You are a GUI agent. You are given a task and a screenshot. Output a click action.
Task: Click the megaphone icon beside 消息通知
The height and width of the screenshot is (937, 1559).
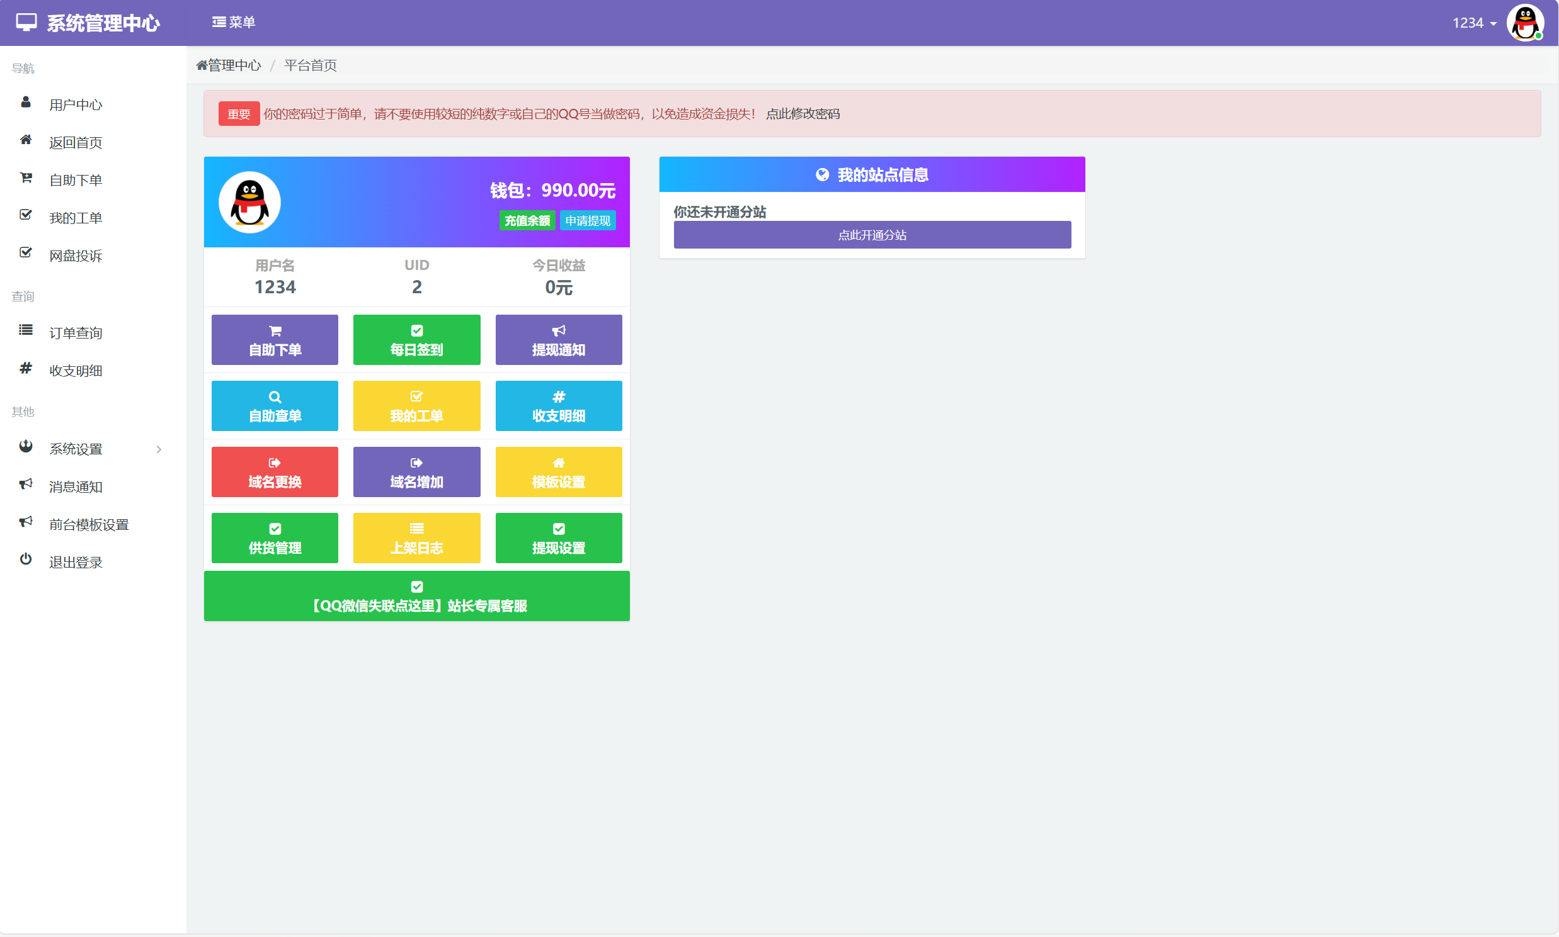(25, 485)
